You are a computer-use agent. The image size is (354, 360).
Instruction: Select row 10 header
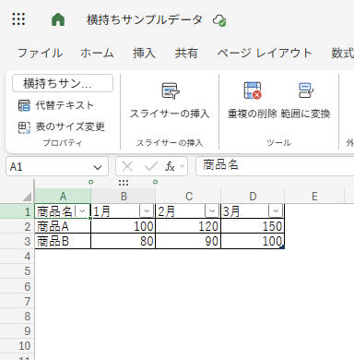coord(18,346)
